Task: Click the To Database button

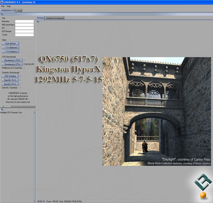Action: (10, 51)
